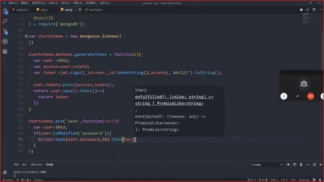Open the Debug view in activity bar
The image size is (324, 182).
coord(5,41)
